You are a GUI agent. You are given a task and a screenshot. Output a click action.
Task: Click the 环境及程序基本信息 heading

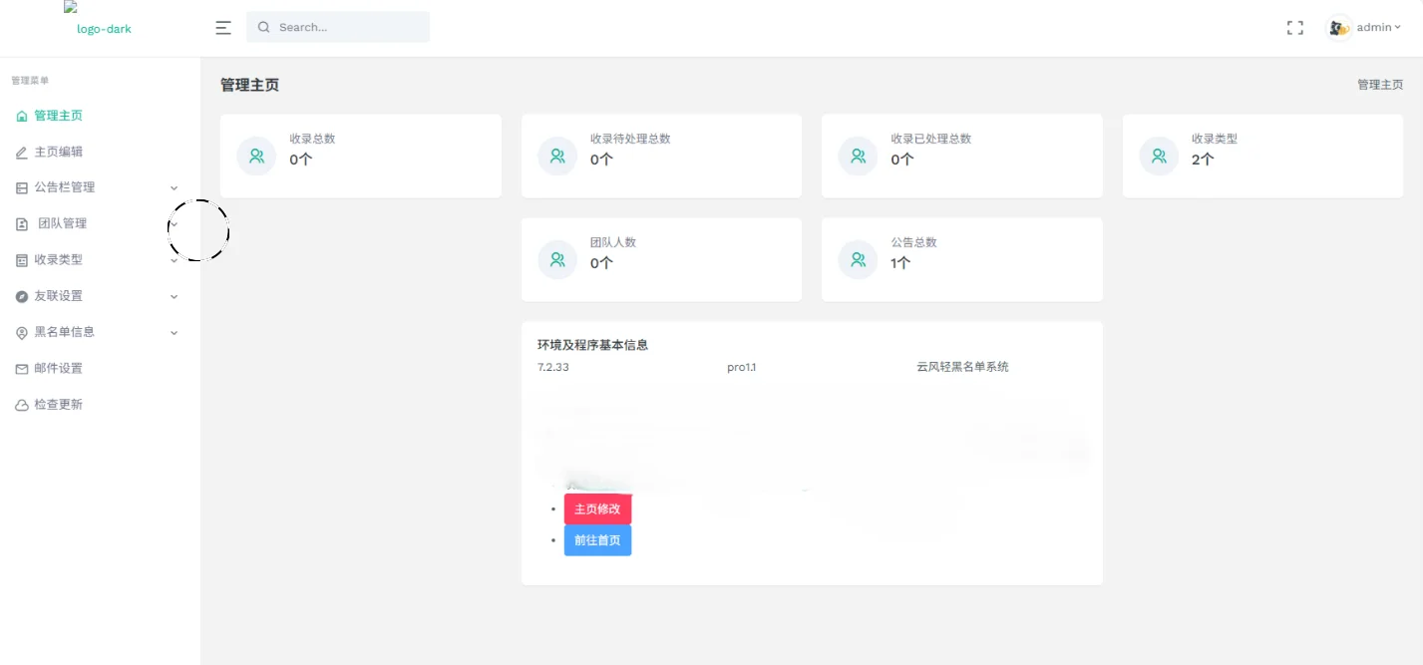tap(592, 345)
